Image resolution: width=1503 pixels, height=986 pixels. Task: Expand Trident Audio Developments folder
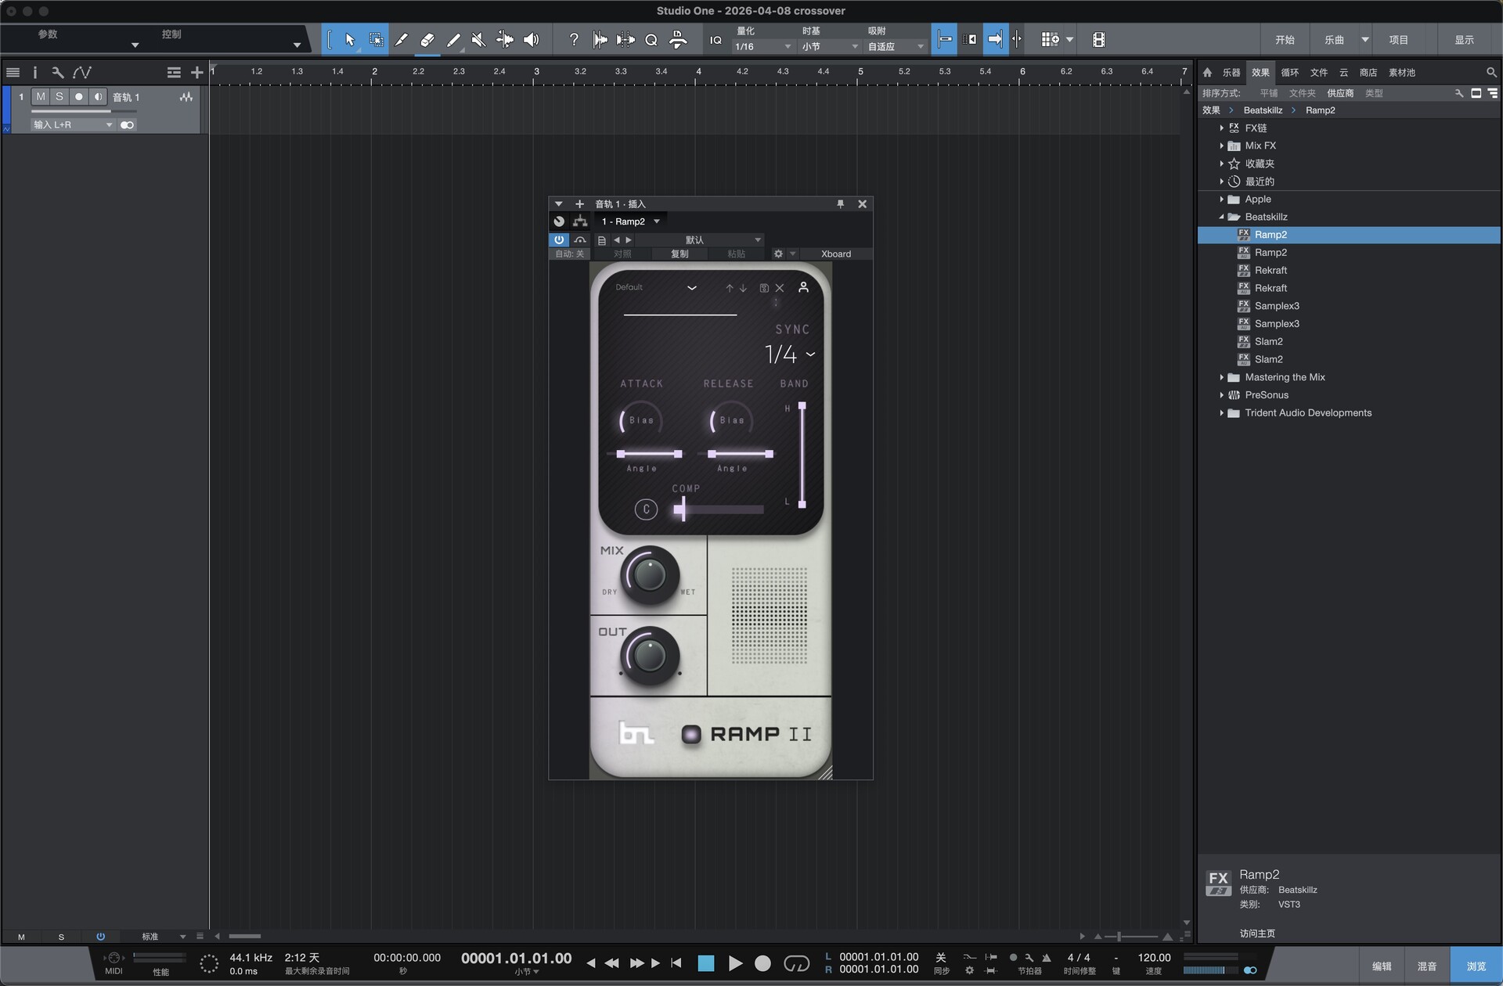[1221, 413]
